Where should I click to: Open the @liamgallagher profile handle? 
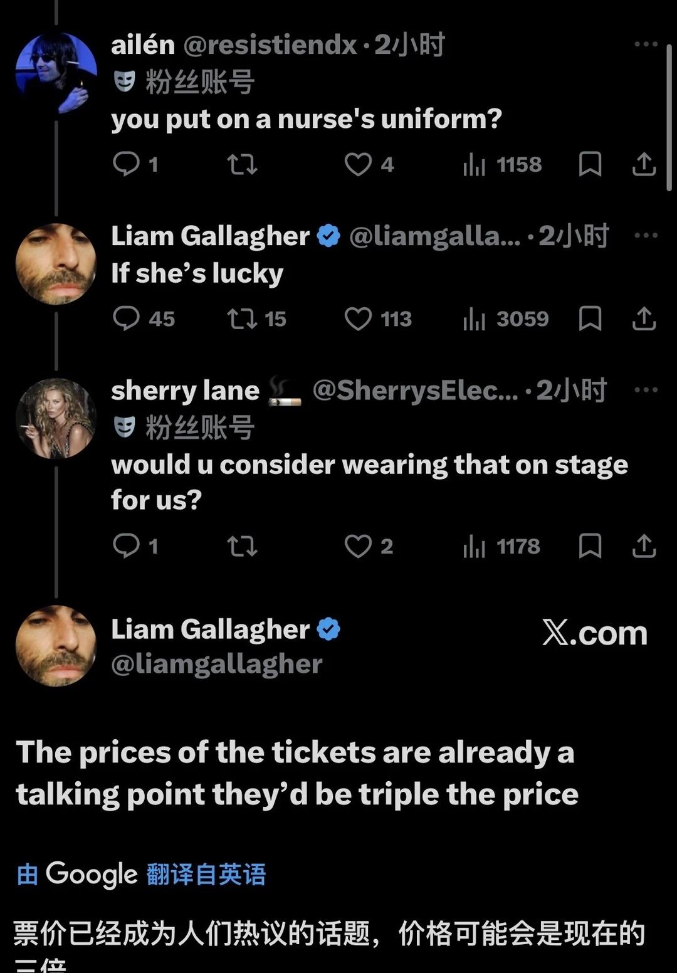pos(216,664)
